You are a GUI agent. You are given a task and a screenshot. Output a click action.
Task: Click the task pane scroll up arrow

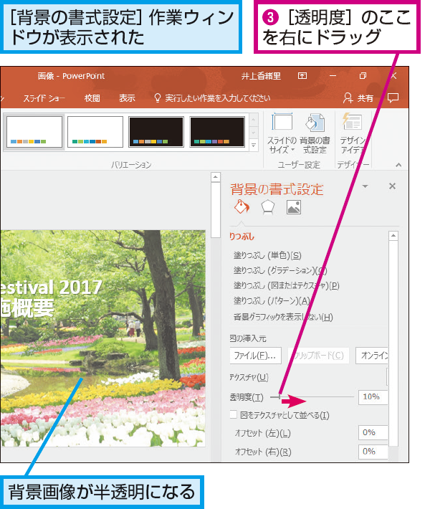click(x=393, y=235)
